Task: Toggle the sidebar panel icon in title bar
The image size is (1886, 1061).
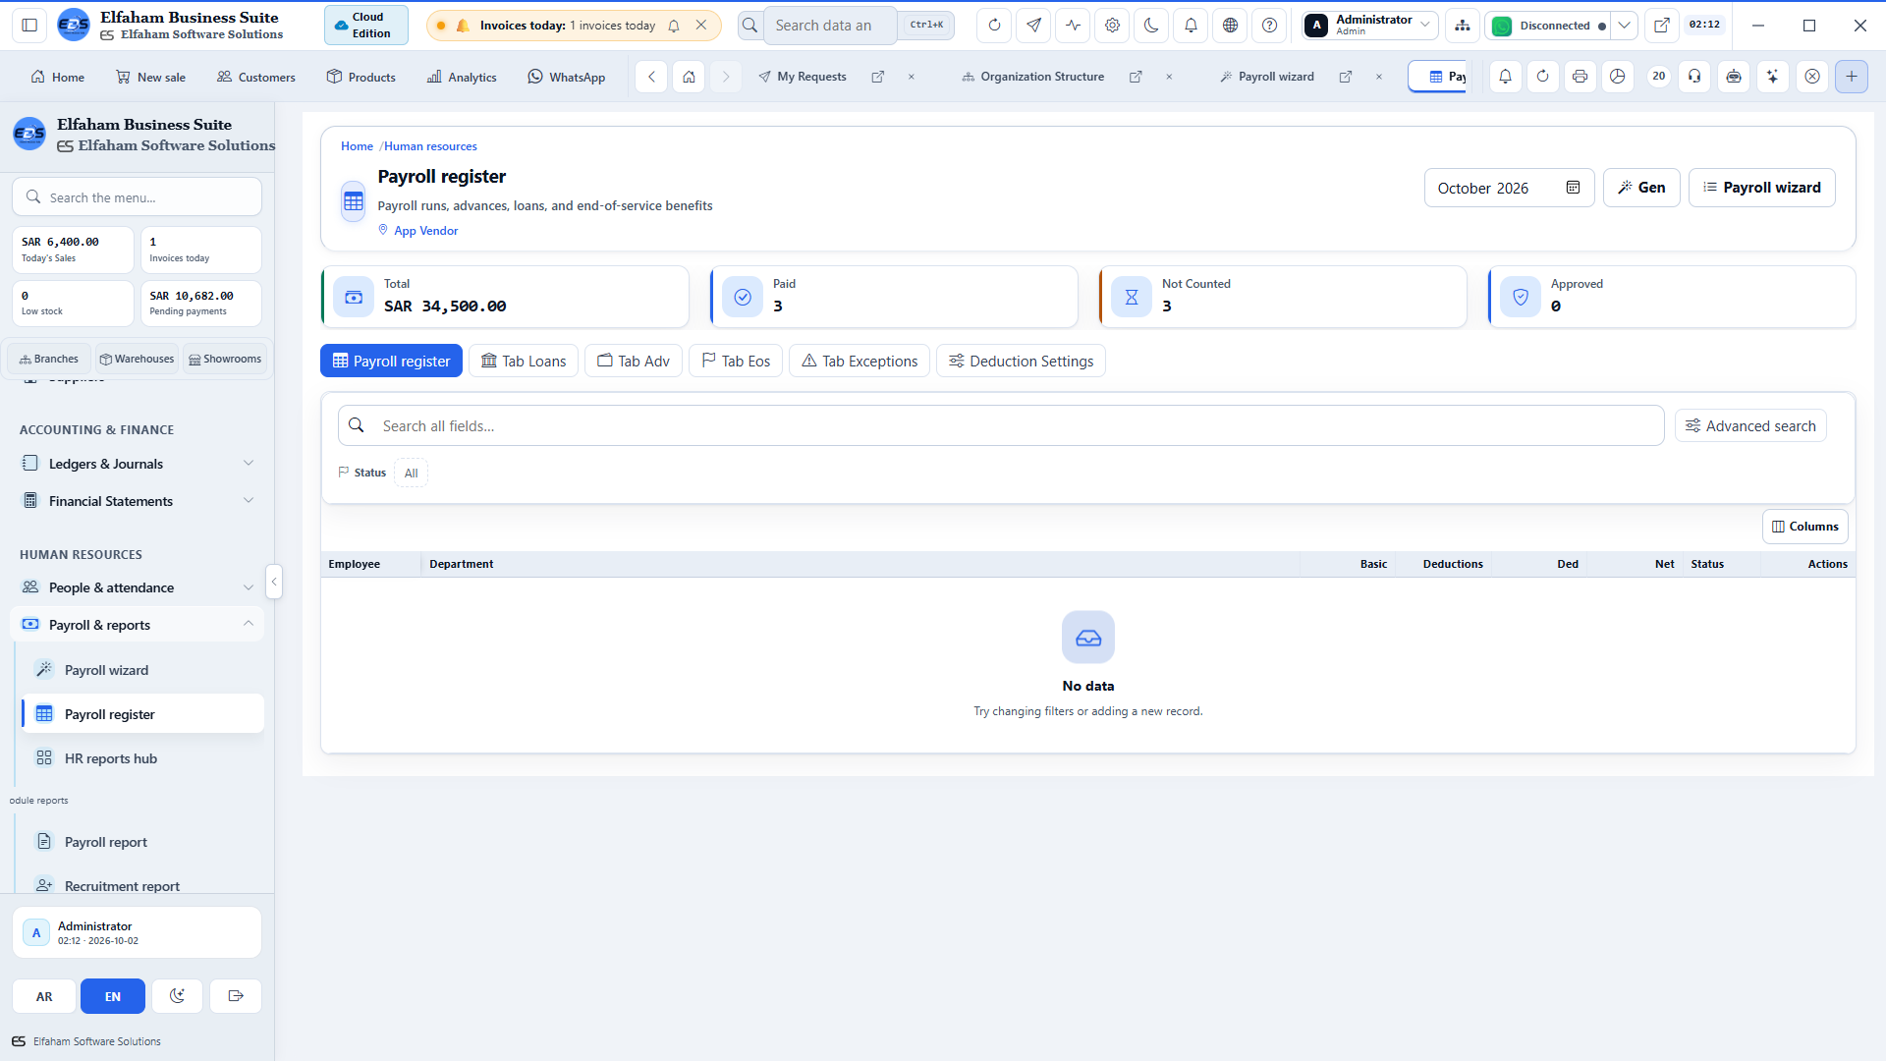Action: coord(29,26)
